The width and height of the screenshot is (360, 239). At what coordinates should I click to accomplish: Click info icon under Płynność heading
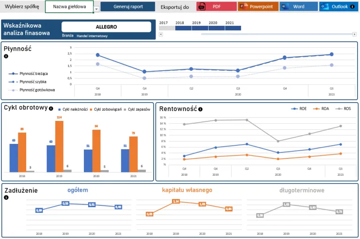[6, 56]
